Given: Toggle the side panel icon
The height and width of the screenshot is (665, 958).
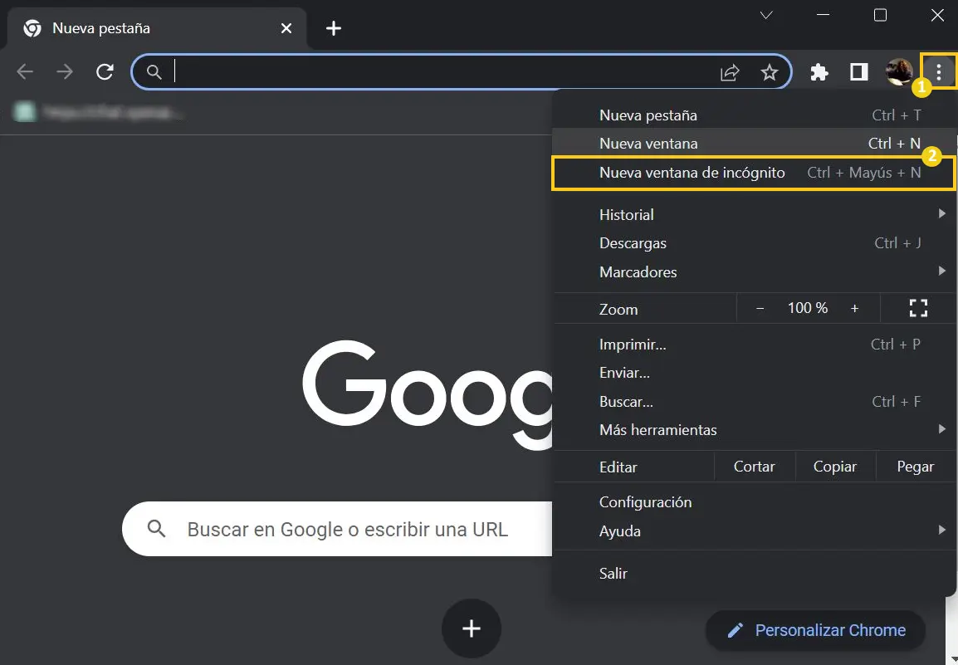Looking at the screenshot, I should pyautogui.click(x=859, y=72).
